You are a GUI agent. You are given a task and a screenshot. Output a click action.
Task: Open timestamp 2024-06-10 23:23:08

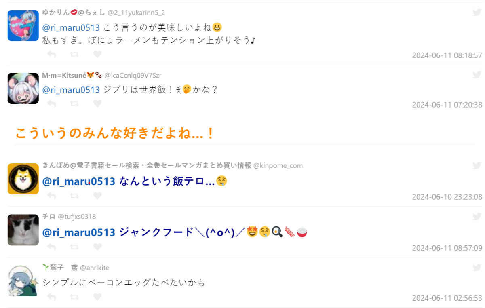click(x=447, y=197)
